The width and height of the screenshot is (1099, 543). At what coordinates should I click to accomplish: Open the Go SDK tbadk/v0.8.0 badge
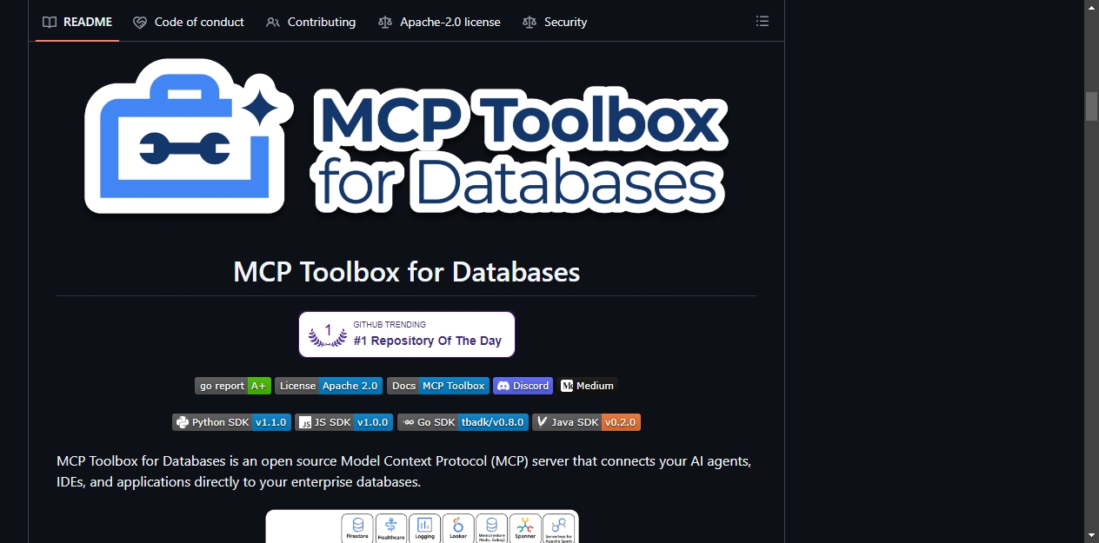click(x=463, y=422)
